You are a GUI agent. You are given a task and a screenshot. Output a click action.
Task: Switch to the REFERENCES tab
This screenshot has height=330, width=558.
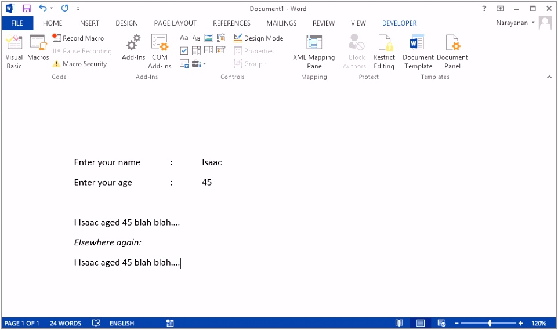[231, 23]
